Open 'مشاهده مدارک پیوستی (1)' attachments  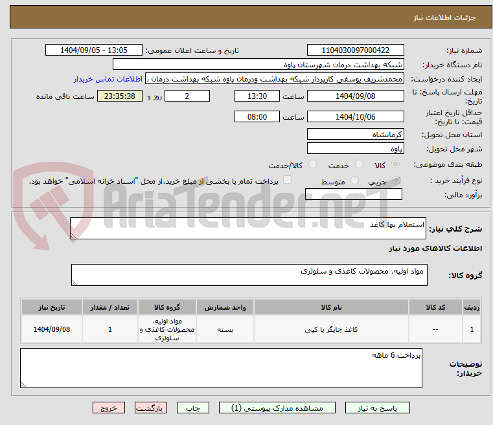click(277, 408)
